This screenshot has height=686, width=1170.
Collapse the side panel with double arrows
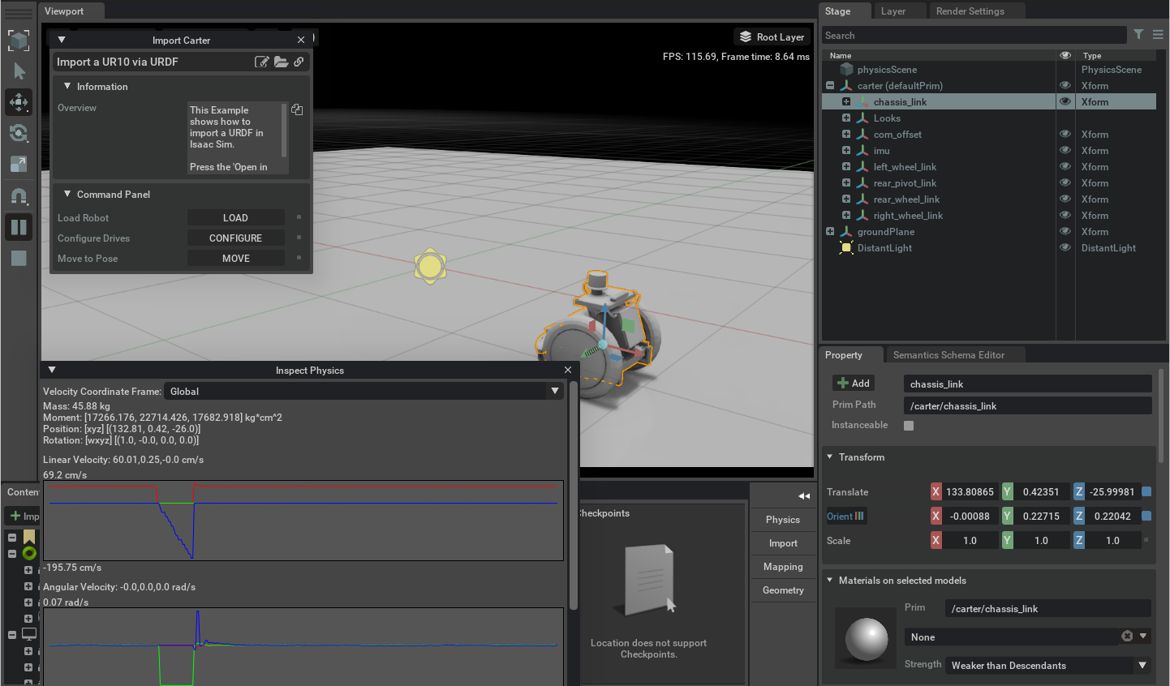[x=804, y=496]
